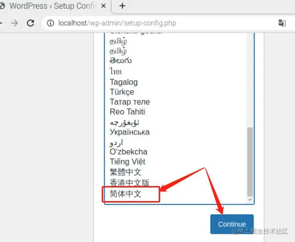Select 香港中文版 language option
Viewport: 295px width, 242px height.
click(129, 183)
